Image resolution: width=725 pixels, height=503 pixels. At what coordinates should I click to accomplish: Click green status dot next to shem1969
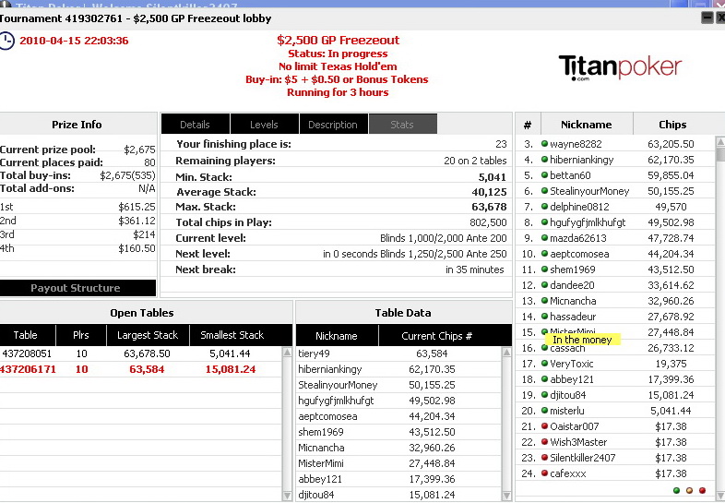pyautogui.click(x=545, y=269)
